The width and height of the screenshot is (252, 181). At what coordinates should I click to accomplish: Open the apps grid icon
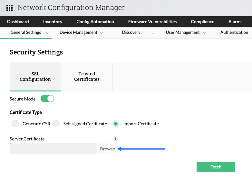10,8
